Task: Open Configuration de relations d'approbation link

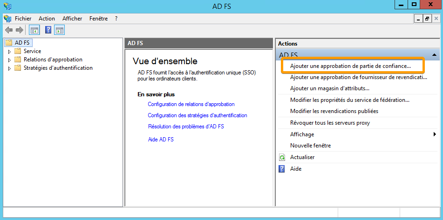Action: click(x=191, y=104)
